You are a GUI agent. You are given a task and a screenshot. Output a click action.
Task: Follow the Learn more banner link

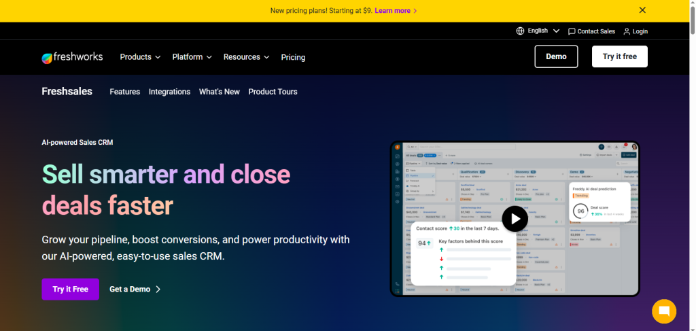pyautogui.click(x=395, y=11)
